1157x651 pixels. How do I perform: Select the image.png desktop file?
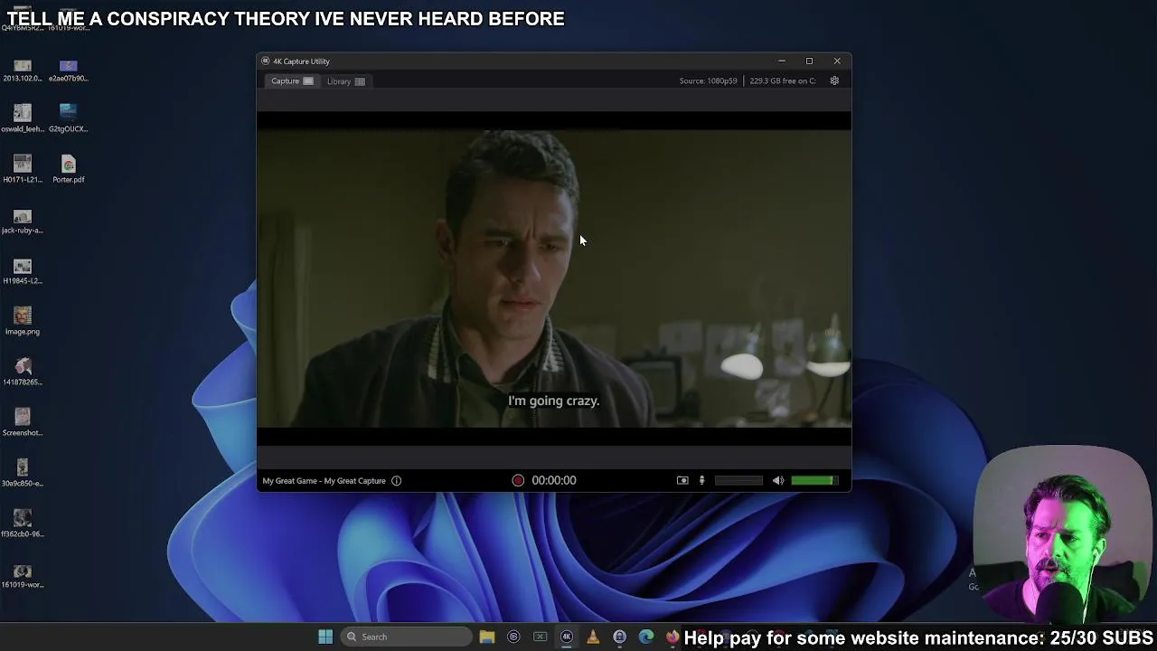pyautogui.click(x=23, y=321)
